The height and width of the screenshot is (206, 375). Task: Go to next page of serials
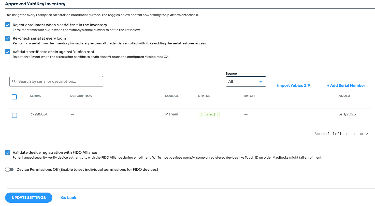[x=355, y=134]
